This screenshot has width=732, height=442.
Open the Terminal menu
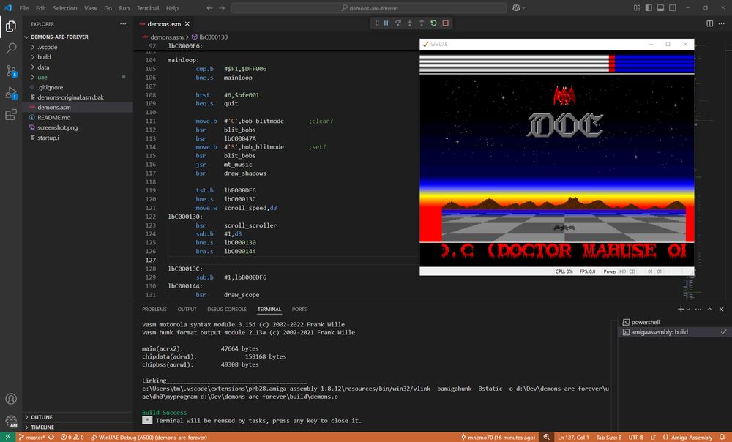pos(148,8)
